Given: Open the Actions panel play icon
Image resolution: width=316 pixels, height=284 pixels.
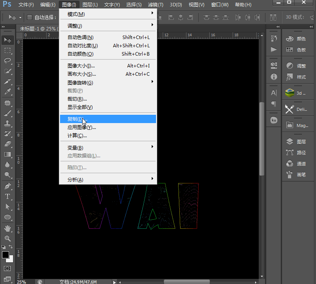Looking at the screenshot, I should point(274,49).
